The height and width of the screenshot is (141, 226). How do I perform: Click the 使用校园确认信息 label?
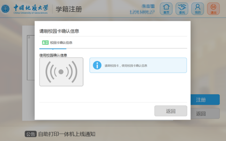coord(53,55)
